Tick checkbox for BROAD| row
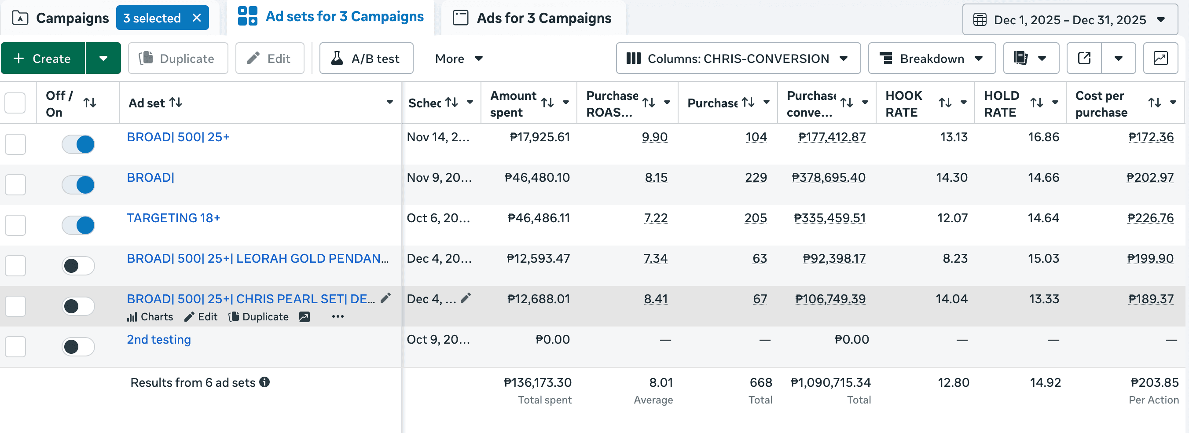This screenshot has width=1189, height=433. 15,185
